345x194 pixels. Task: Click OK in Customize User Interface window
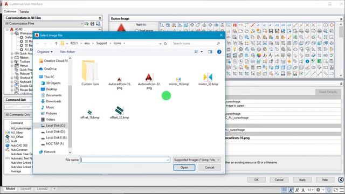coord(257,179)
